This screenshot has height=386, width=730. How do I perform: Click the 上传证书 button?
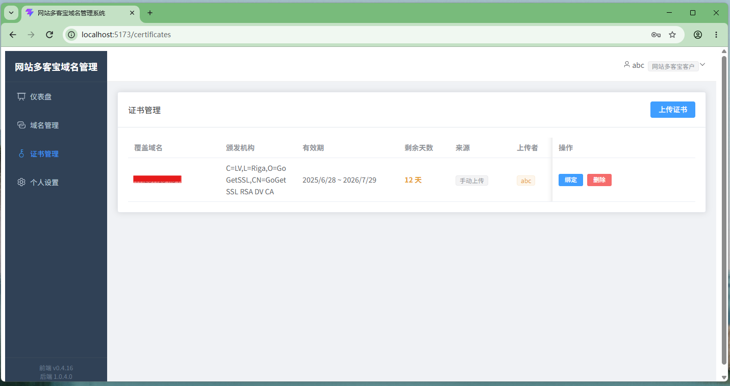[x=673, y=110]
